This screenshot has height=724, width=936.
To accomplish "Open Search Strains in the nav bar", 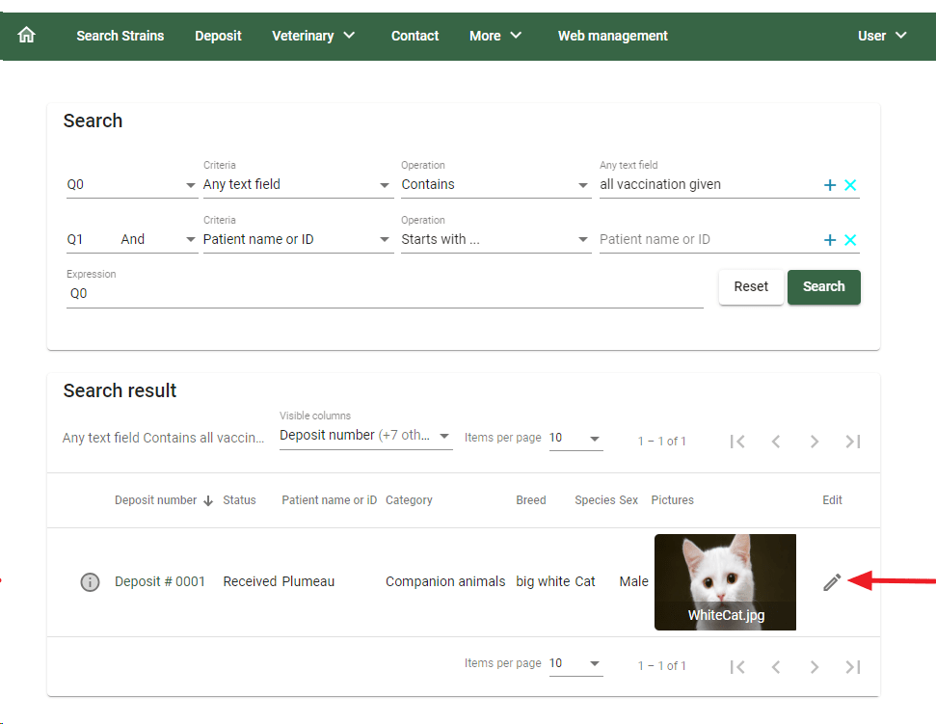I will [x=120, y=36].
